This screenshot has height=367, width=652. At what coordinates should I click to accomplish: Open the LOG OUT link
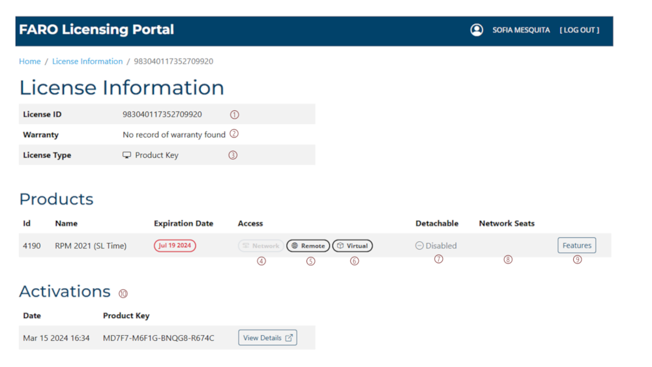tap(579, 30)
